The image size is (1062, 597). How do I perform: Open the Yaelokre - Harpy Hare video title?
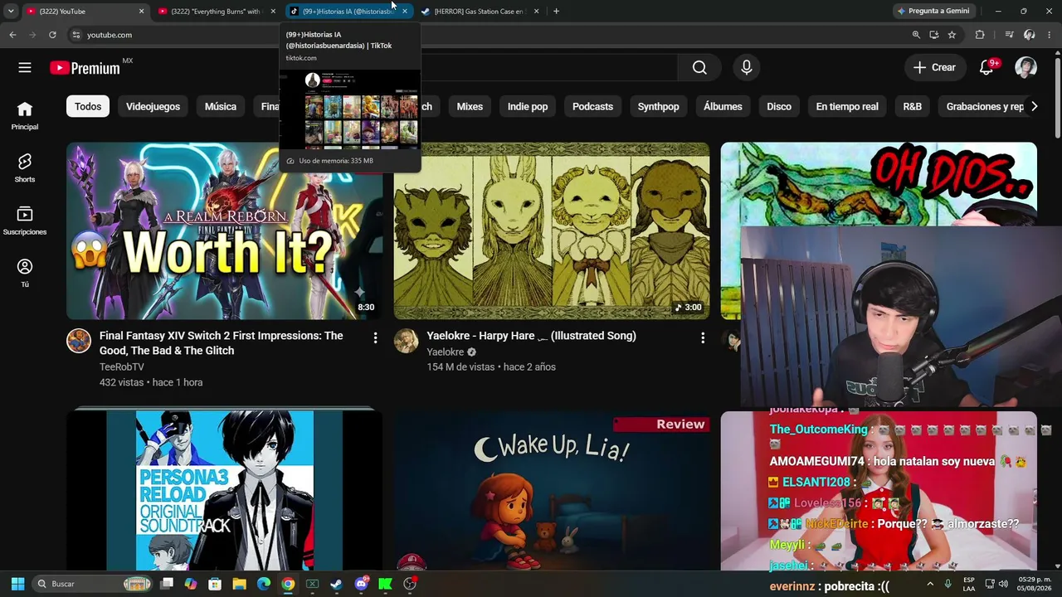[x=531, y=336]
